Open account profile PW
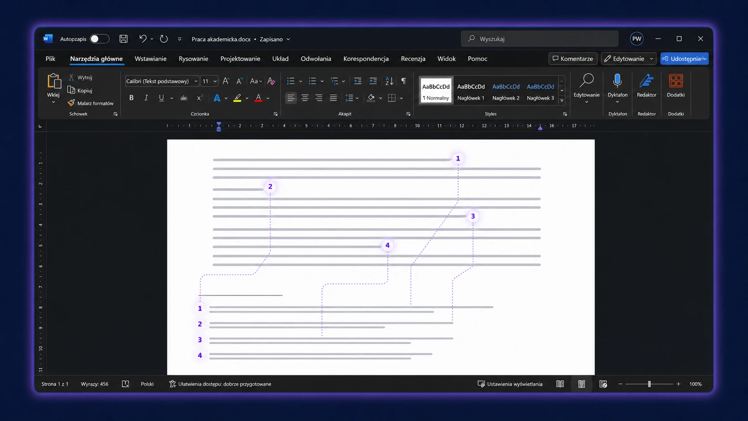This screenshot has width=748, height=421. tap(637, 39)
